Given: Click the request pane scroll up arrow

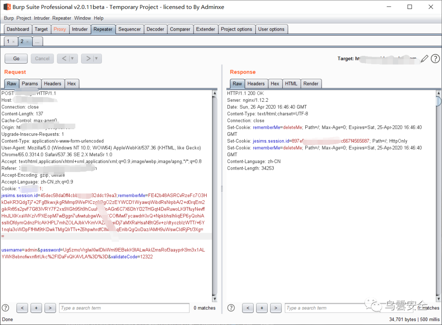Looking at the screenshot, I should pyautogui.click(x=215, y=93).
